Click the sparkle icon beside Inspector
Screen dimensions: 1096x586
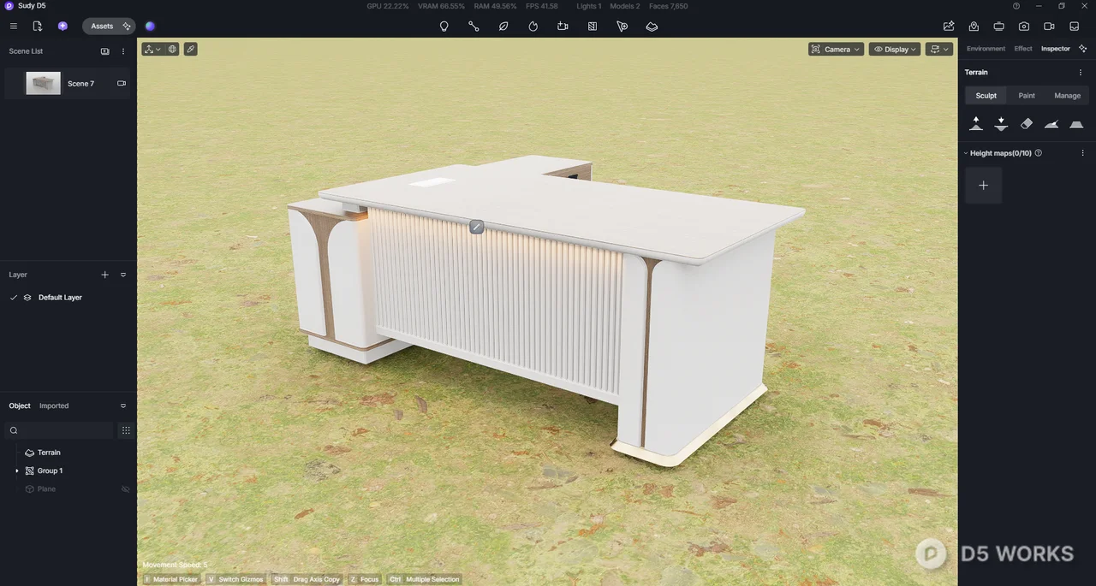pos(1083,49)
